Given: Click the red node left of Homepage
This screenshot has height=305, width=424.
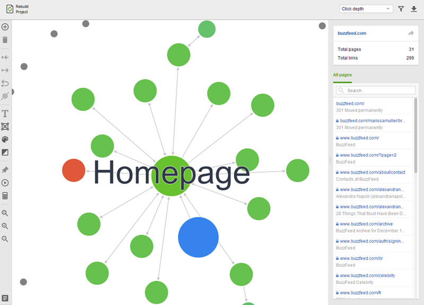Looking at the screenshot, I should pos(74,170).
